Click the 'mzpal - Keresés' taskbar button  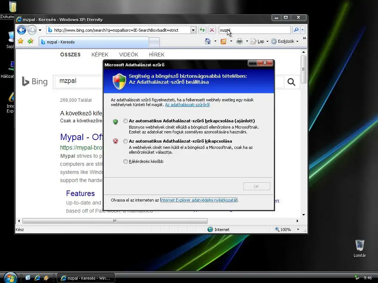[x=86, y=278]
